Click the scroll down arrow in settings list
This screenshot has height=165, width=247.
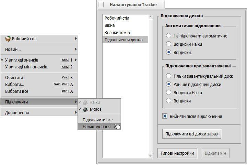pos(151,156)
